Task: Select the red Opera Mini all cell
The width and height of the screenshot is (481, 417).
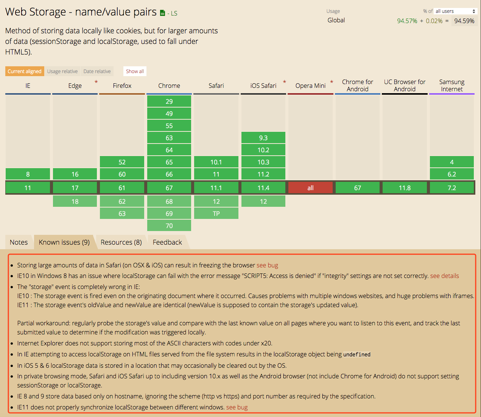Action: coord(310,188)
